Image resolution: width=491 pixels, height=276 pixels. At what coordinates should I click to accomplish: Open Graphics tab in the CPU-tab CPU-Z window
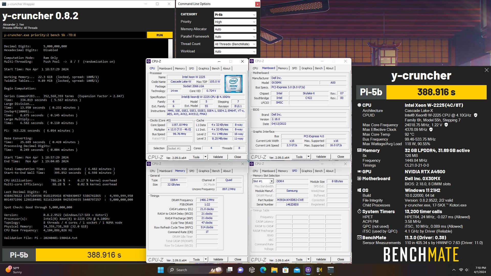point(204,68)
